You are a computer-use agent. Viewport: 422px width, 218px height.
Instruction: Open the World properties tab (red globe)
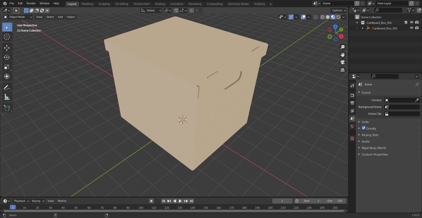point(352,126)
